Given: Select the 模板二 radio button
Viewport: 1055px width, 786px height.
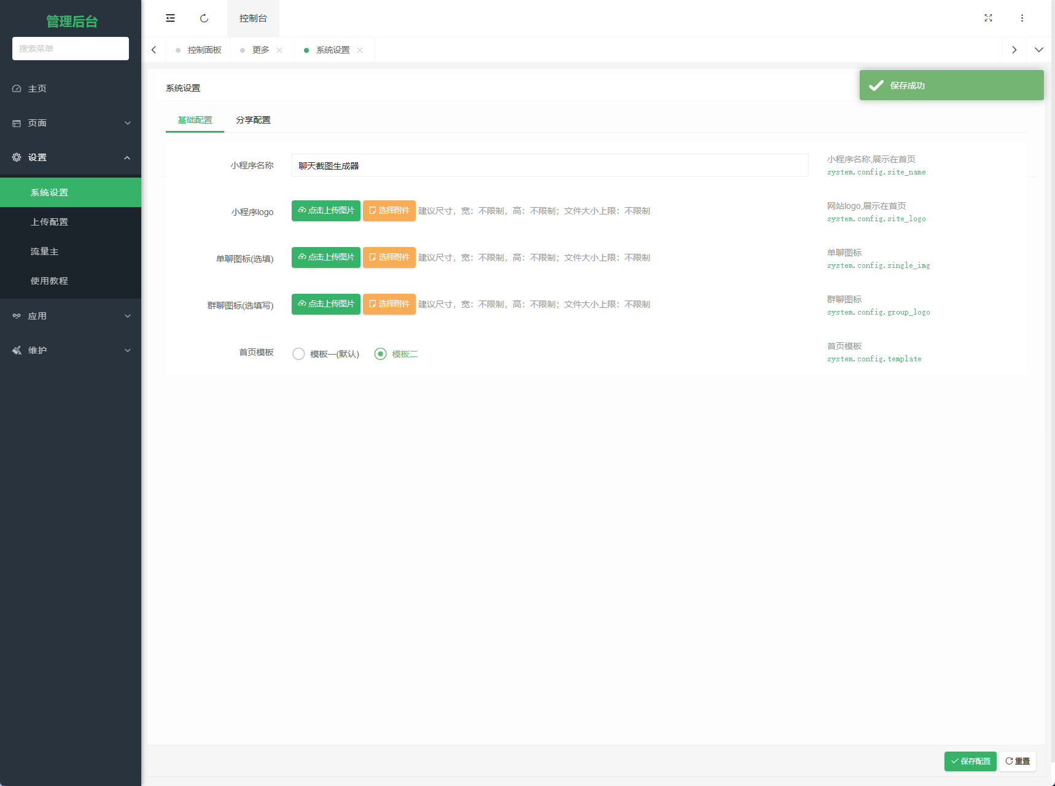Looking at the screenshot, I should [x=380, y=354].
